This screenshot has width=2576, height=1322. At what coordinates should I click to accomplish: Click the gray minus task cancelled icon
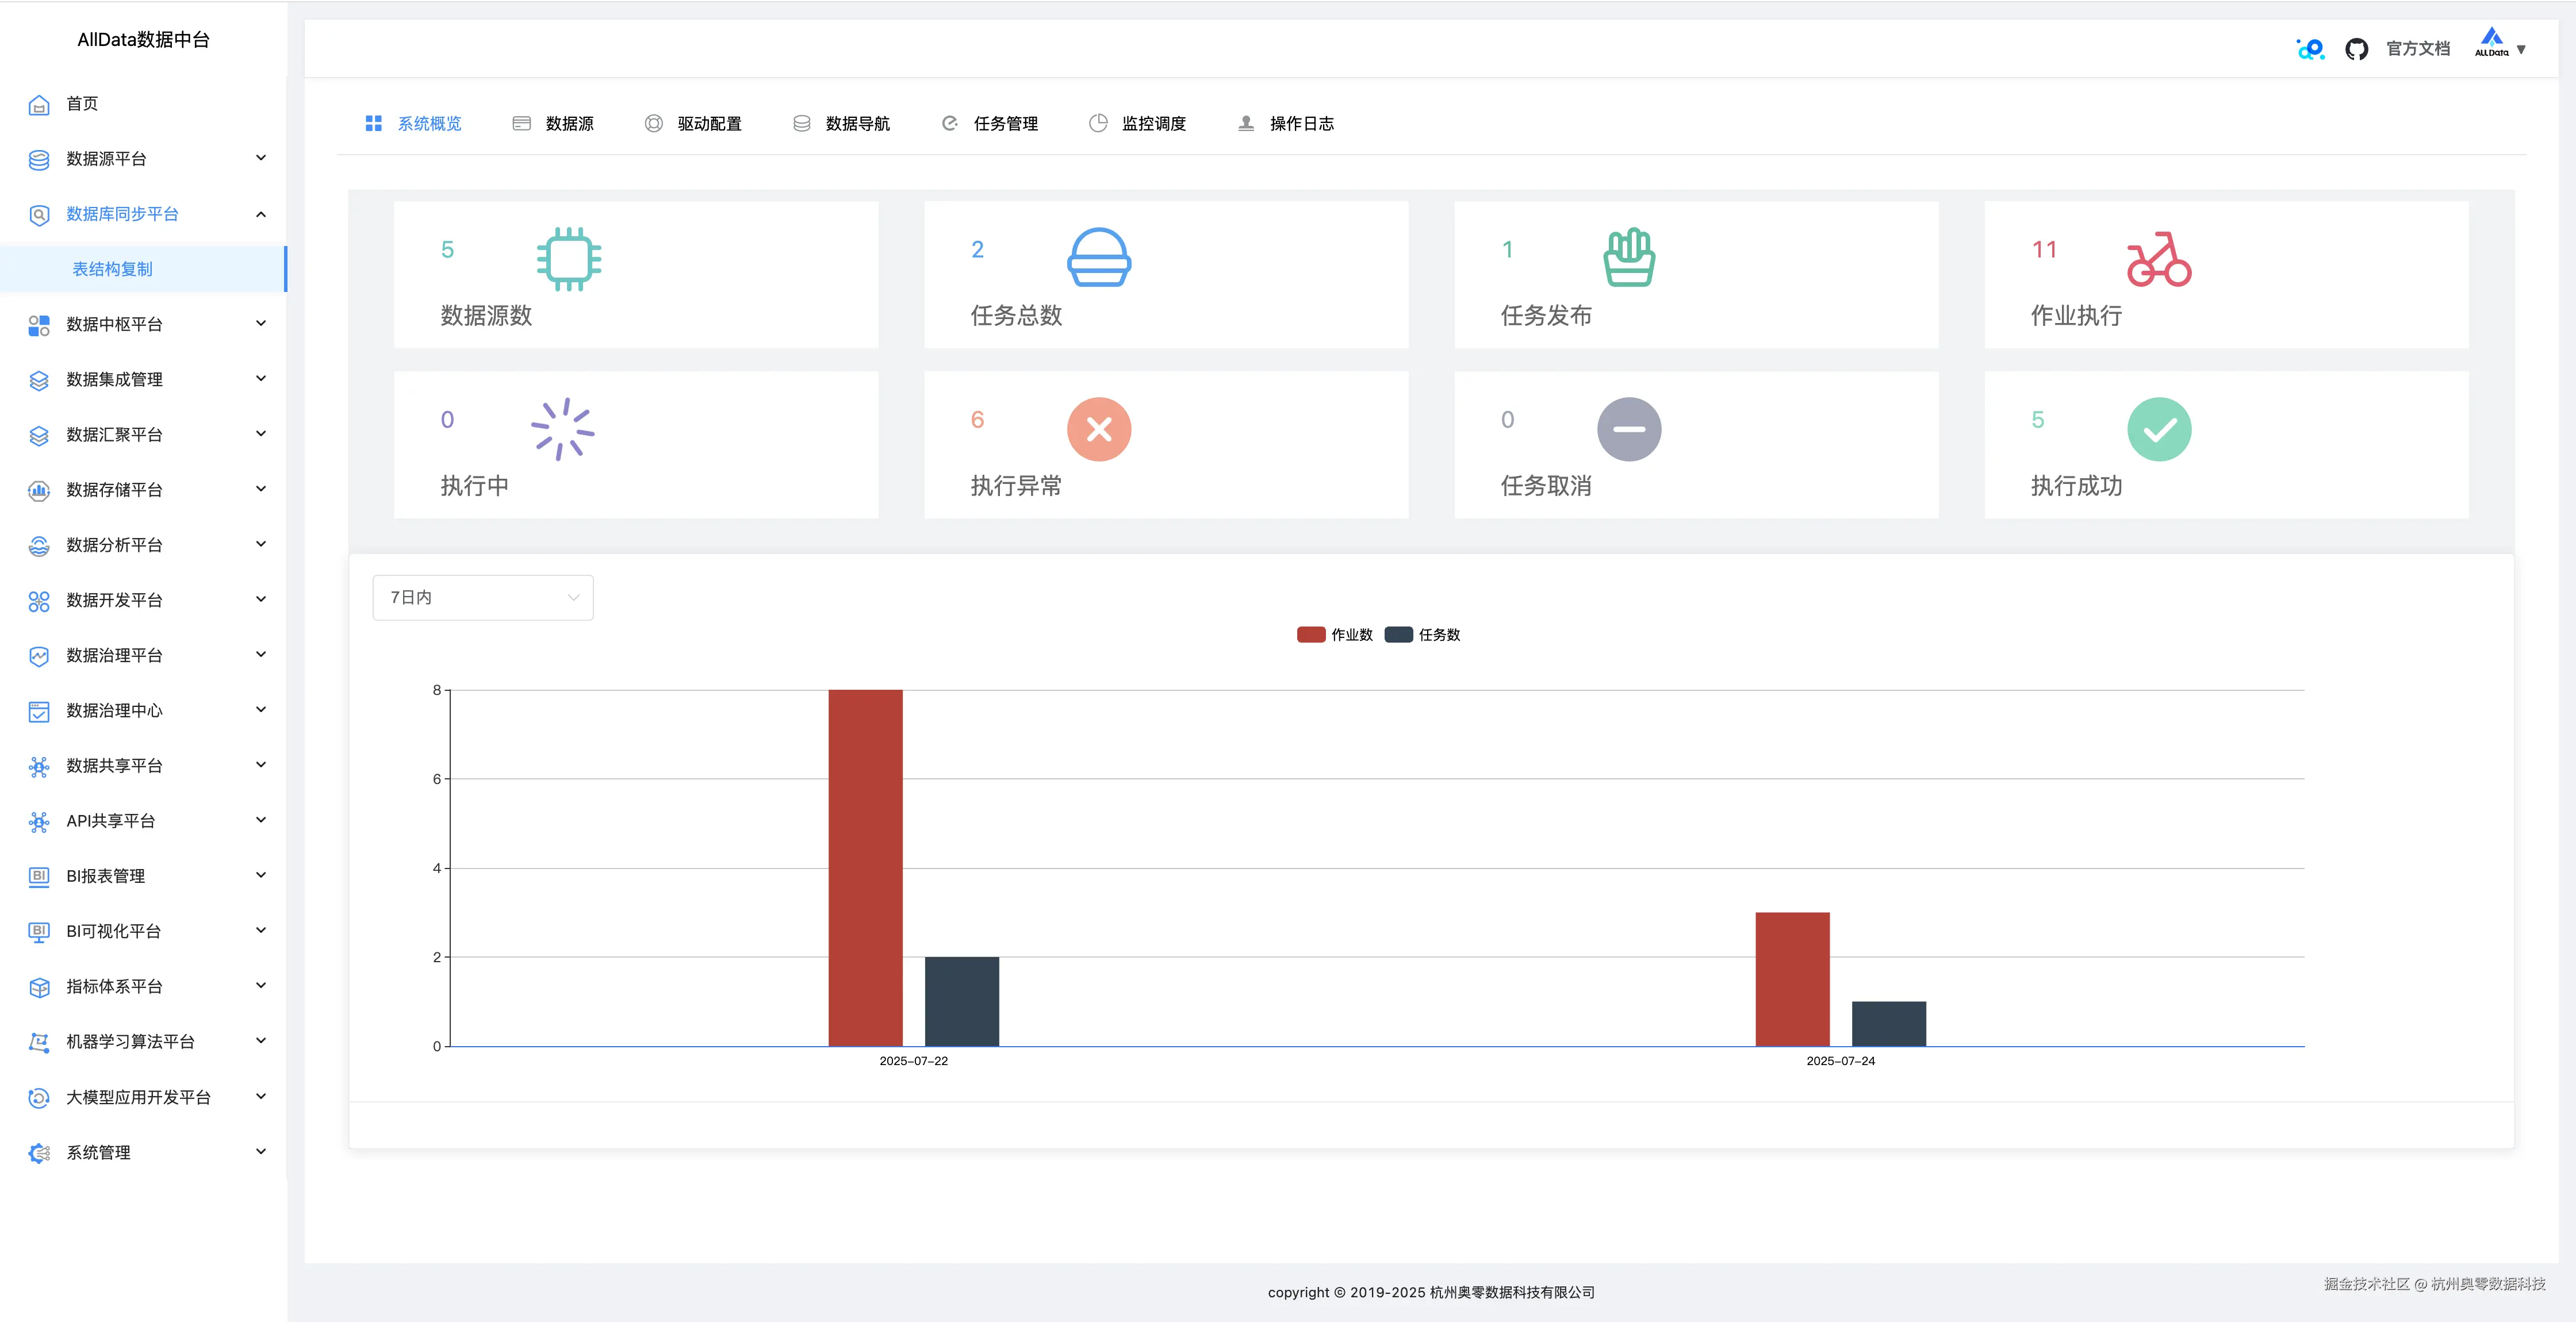[1628, 430]
